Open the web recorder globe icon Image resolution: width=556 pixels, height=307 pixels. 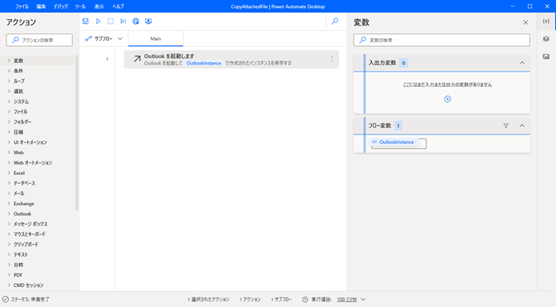pos(135,21)
